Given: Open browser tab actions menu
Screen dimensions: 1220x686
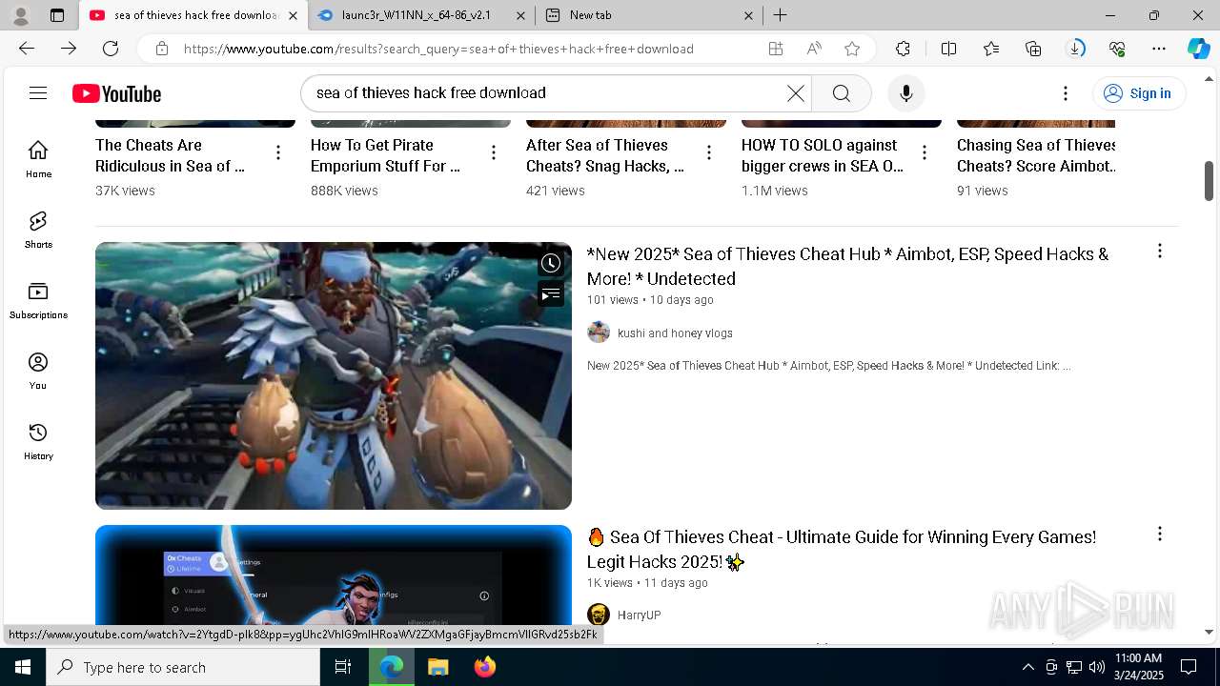Looking at the screenshot, I should [57, 15].
